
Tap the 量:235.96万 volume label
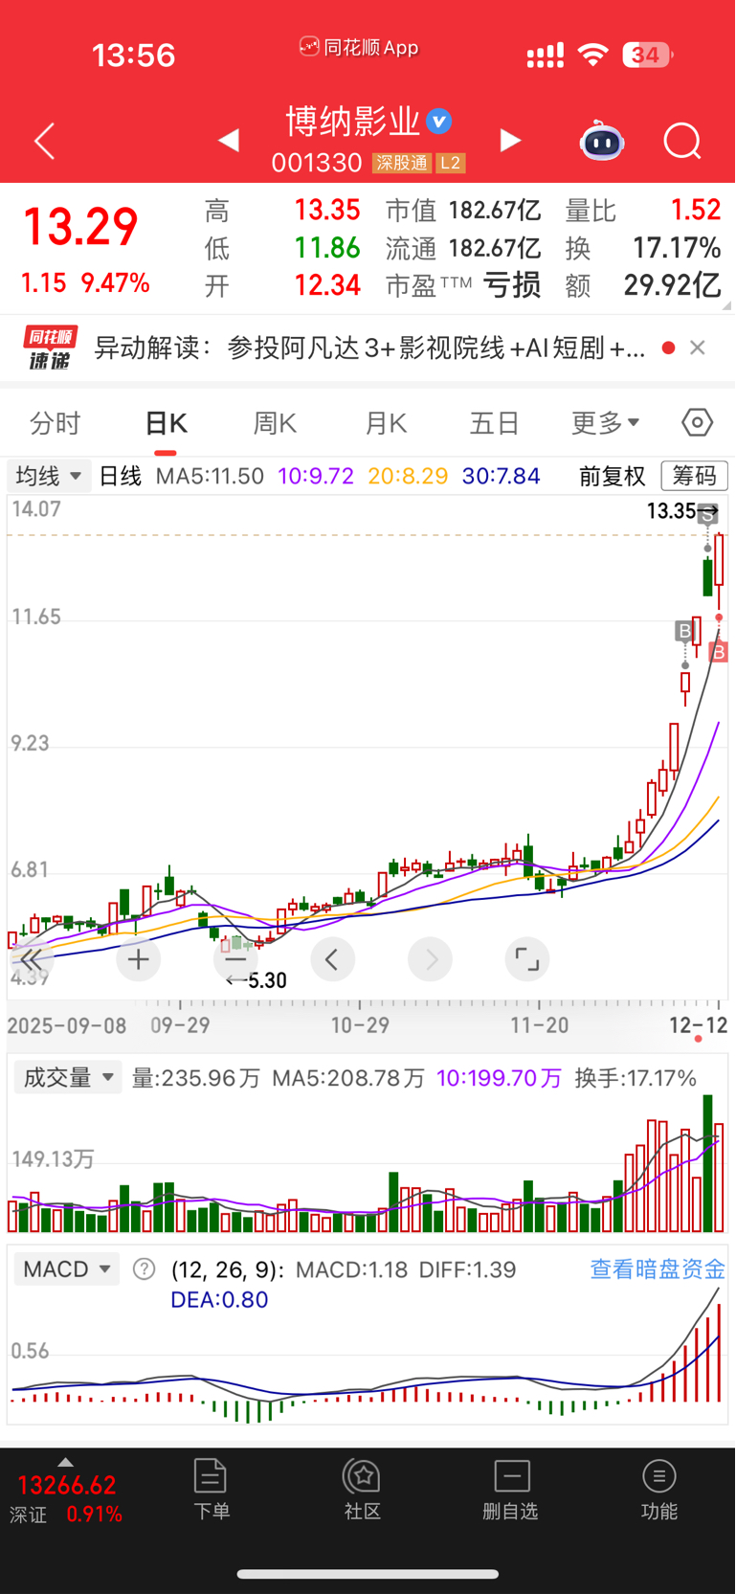[x=195, y=1078]
